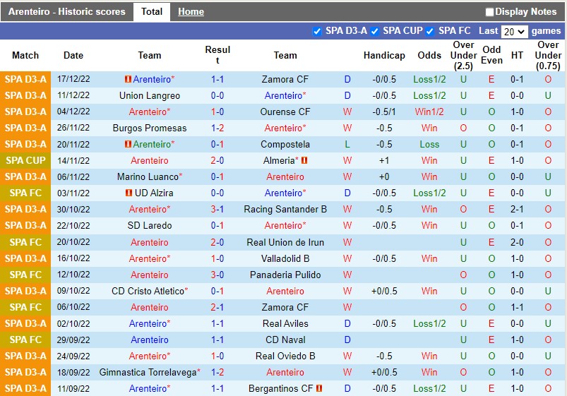Open the Gimnastica Torrelavega team link
The width and height of the screenshot is (567, 396).
pos(148,372)
